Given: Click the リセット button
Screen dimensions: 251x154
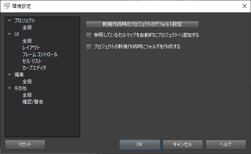Looking at the screenshot, I should [x=25, y=144].
